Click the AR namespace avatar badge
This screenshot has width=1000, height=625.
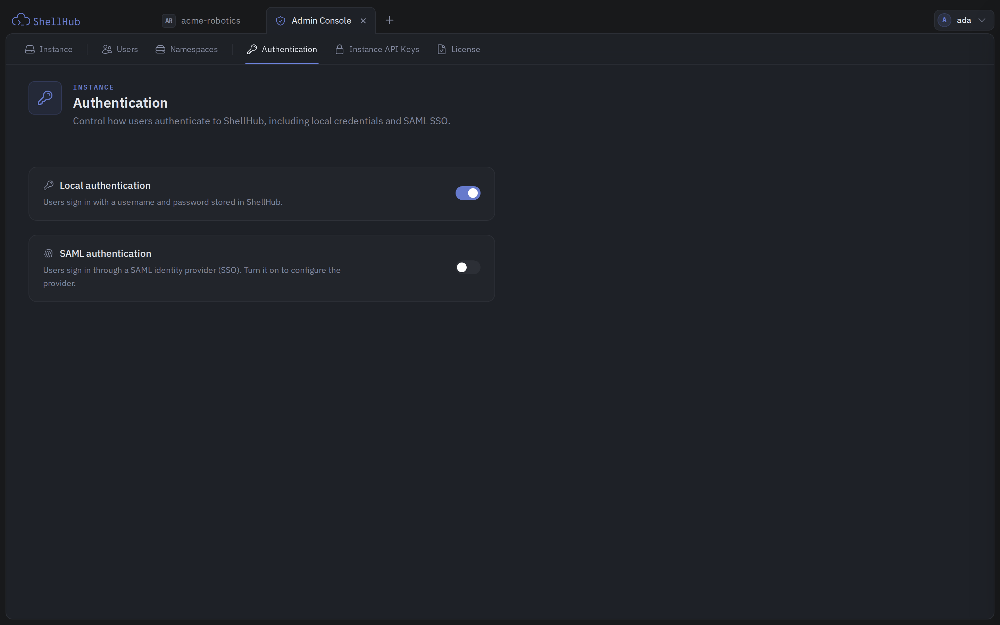pos(169,21)
